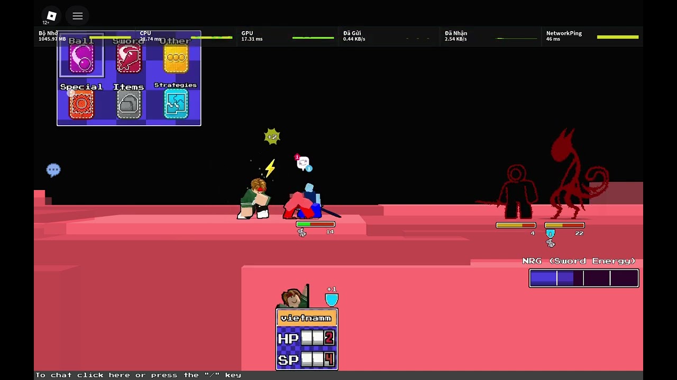Click the SP row on vietnamm card
677x380 pixels.
(x=307, y=360)
